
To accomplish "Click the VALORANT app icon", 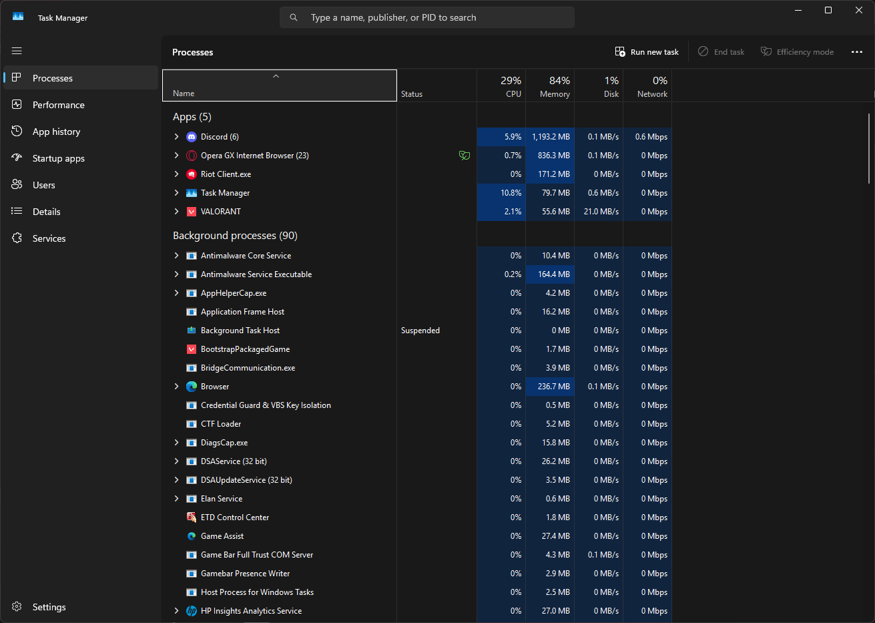I will tap(192, 212).
